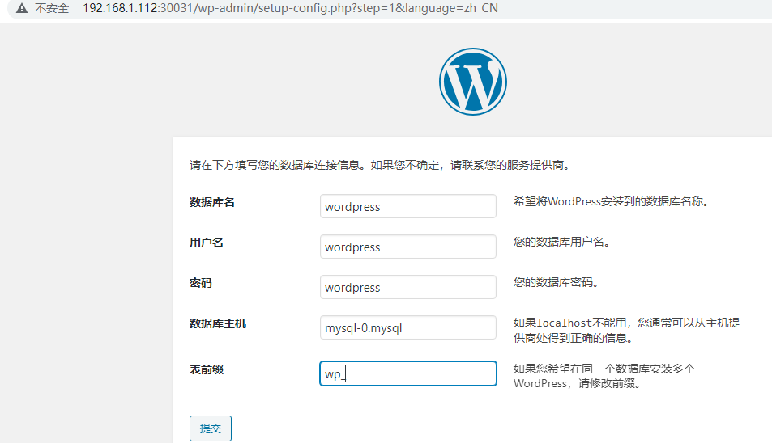Viewport: 772px width, 443px height.
Task: Focus the 密码 input field
Action: tap(408, 287)
